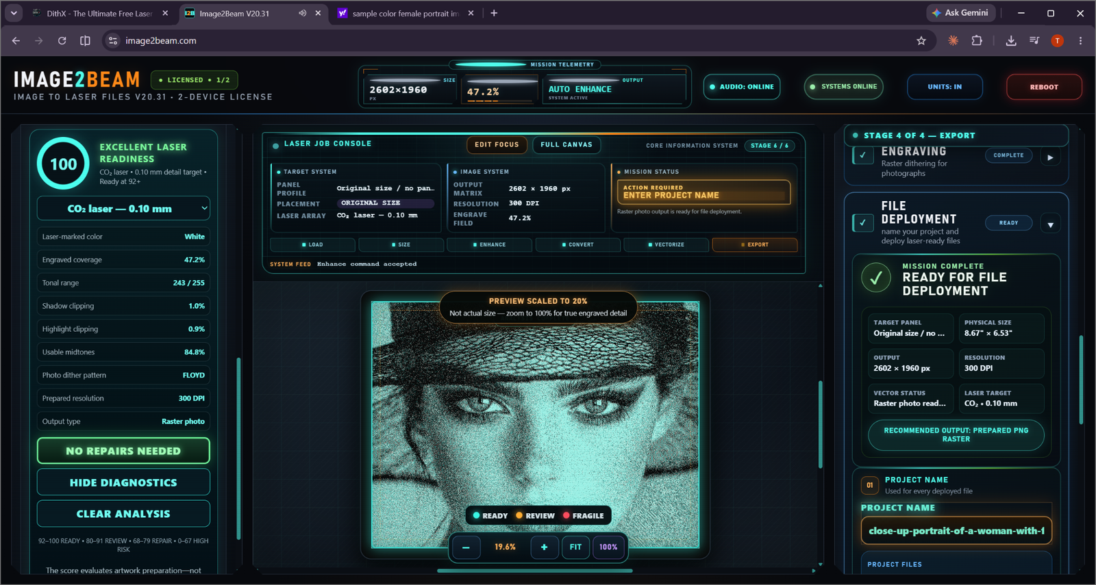
Task: View site information beside the address
Action: pos(113,41)
